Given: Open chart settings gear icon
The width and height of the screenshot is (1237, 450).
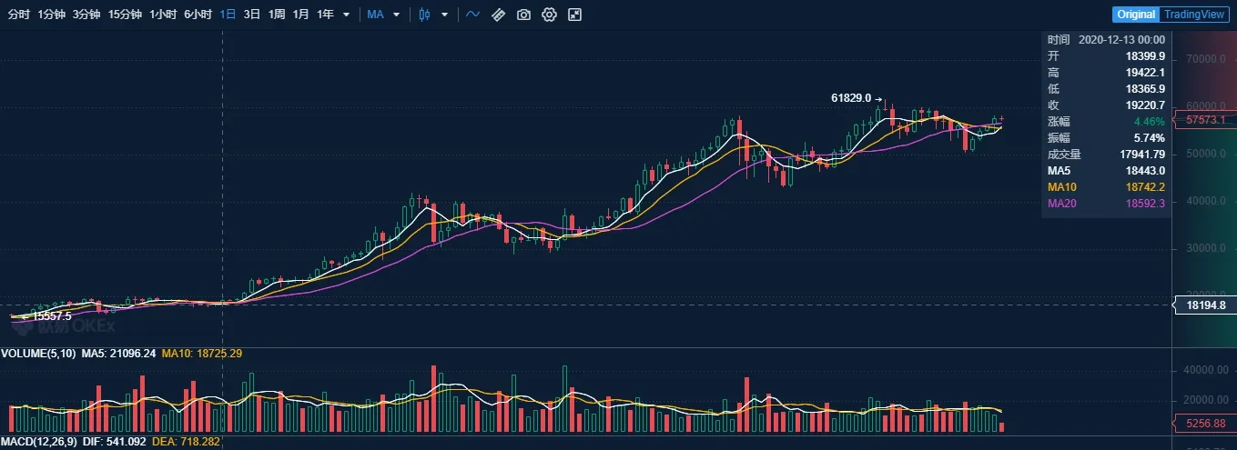Looking at the screenshot, I should 549,15.
